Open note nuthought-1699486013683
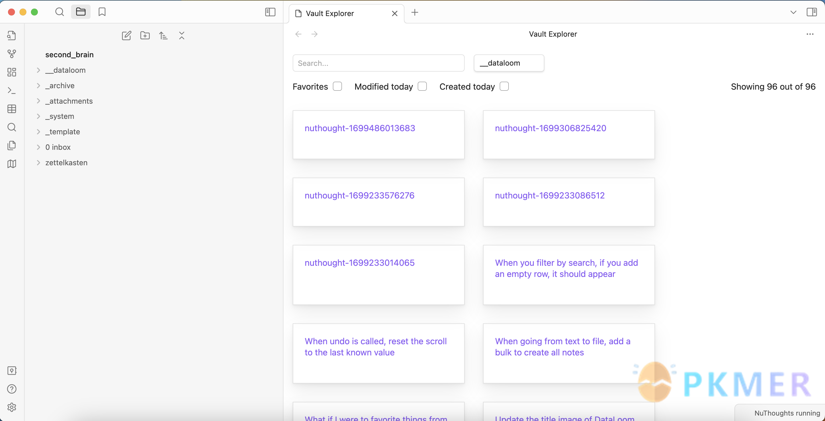 (x=360, y=128)
